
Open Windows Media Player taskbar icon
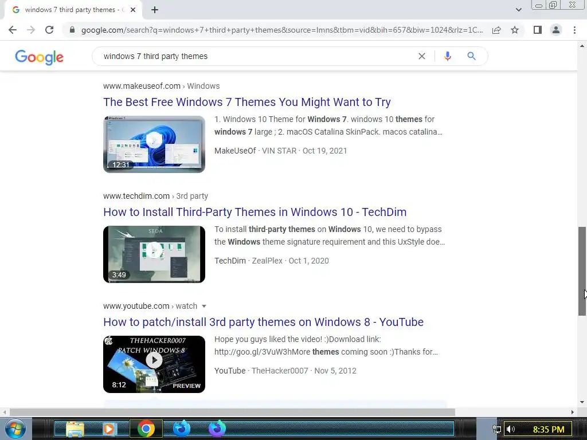(109, 429)
